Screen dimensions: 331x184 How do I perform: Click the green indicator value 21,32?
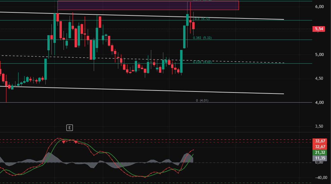(x=320, y=152)
